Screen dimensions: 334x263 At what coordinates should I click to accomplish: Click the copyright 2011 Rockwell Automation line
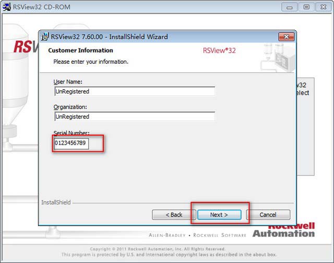click(158, 249)
